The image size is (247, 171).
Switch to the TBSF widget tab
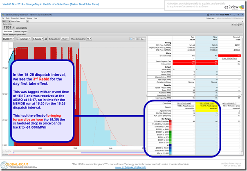pyautogui.click(x=4, y=21)
